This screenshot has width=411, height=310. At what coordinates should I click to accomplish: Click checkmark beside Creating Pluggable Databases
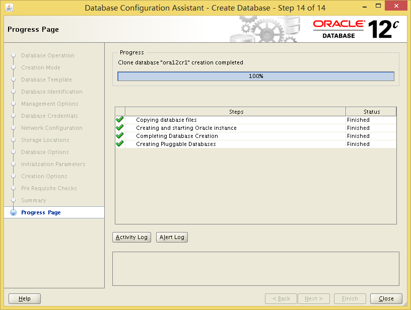(120, 144)
